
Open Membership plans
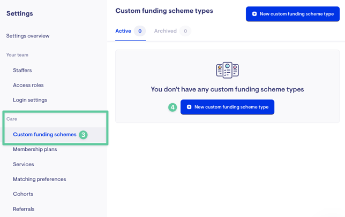[x=35, y=149]
